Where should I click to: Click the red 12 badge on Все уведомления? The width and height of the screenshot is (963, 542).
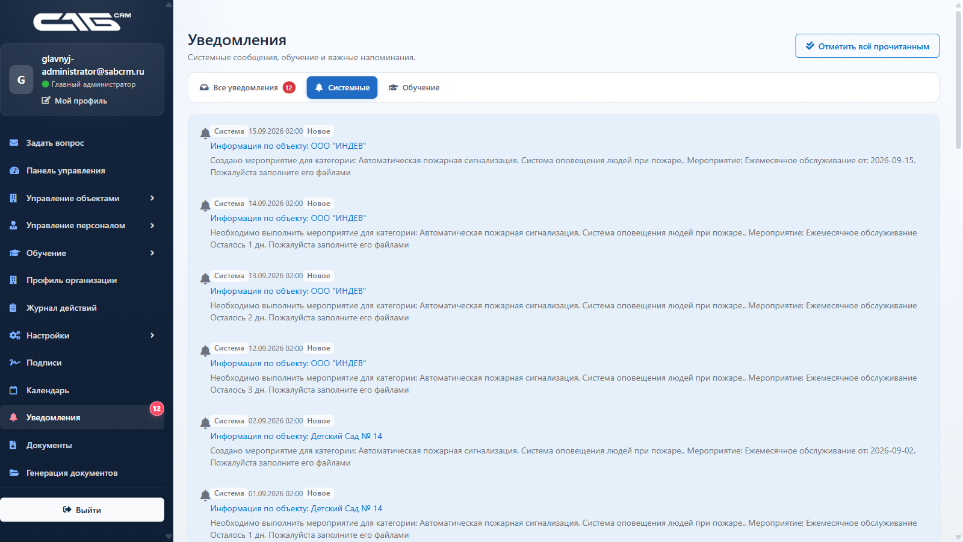(289, 87)
